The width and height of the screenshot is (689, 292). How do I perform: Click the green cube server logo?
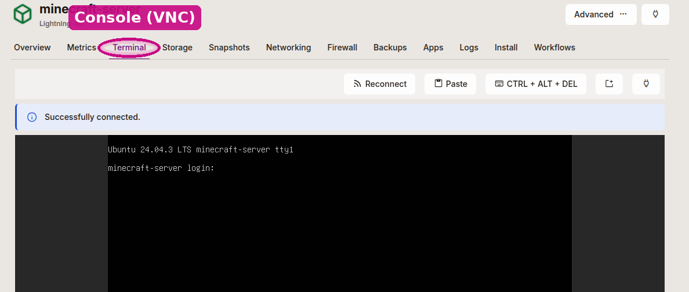[x=23, y=14]
